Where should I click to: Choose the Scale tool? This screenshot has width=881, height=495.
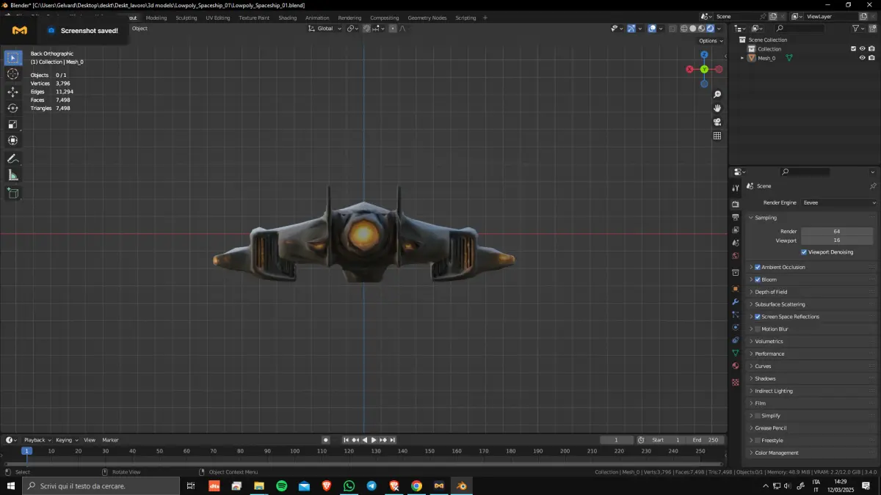tap(13, 125)
